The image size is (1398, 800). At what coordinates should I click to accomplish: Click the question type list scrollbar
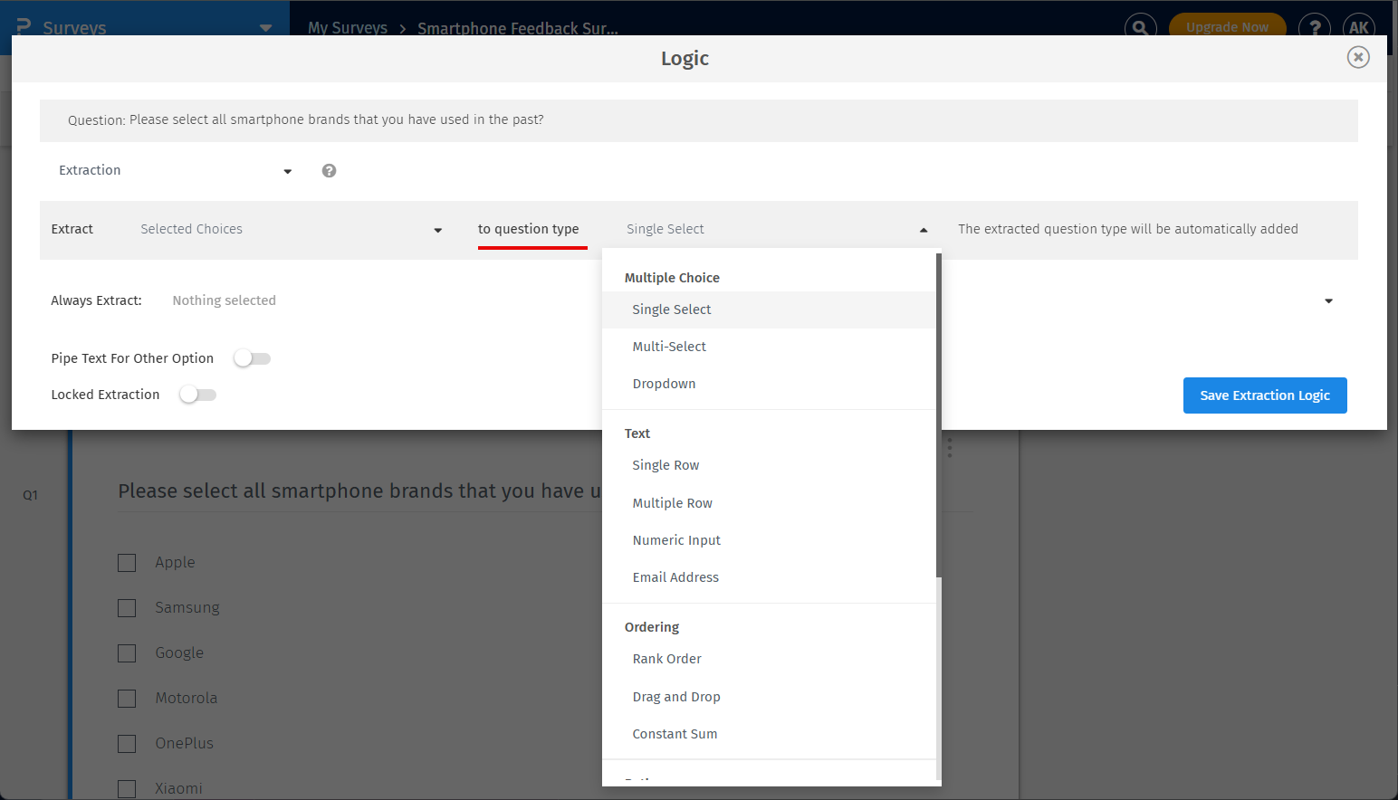click(939, 414)
